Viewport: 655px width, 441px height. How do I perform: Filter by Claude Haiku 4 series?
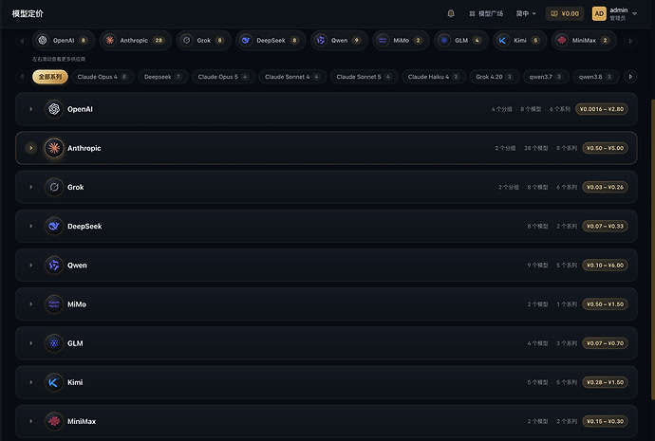(433, 77)
